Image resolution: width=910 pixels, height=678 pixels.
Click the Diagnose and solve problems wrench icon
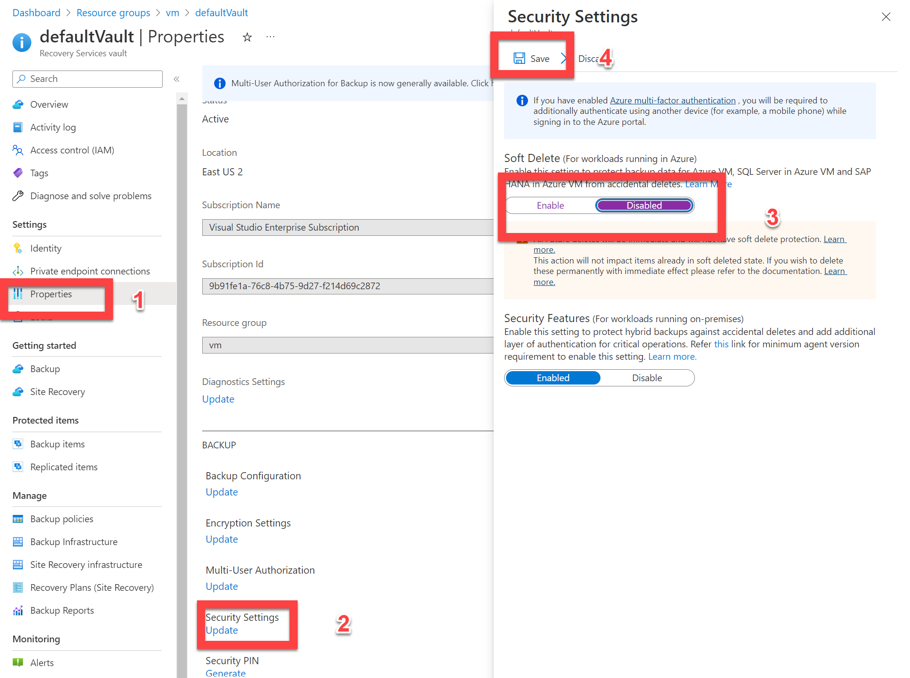coord(18,196)
